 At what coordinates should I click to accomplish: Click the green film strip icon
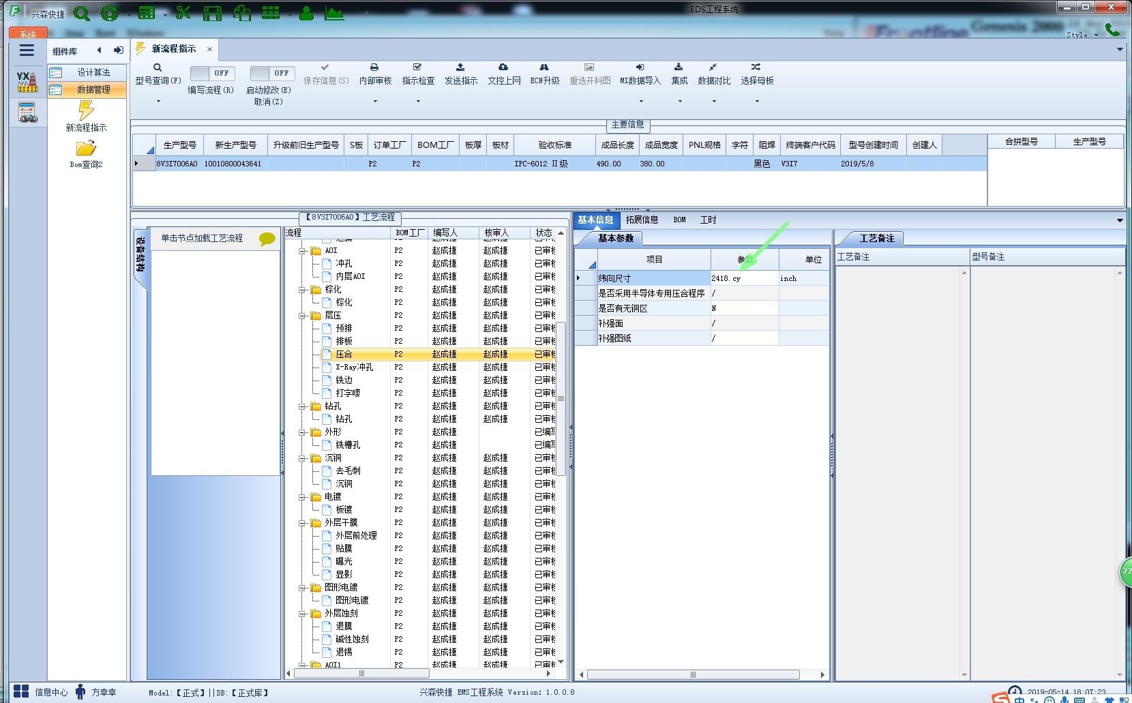point(213,13)
